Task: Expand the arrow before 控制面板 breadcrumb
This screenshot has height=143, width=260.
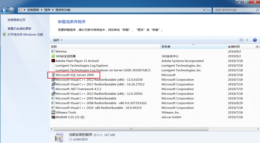Action: tap(25, 10)
